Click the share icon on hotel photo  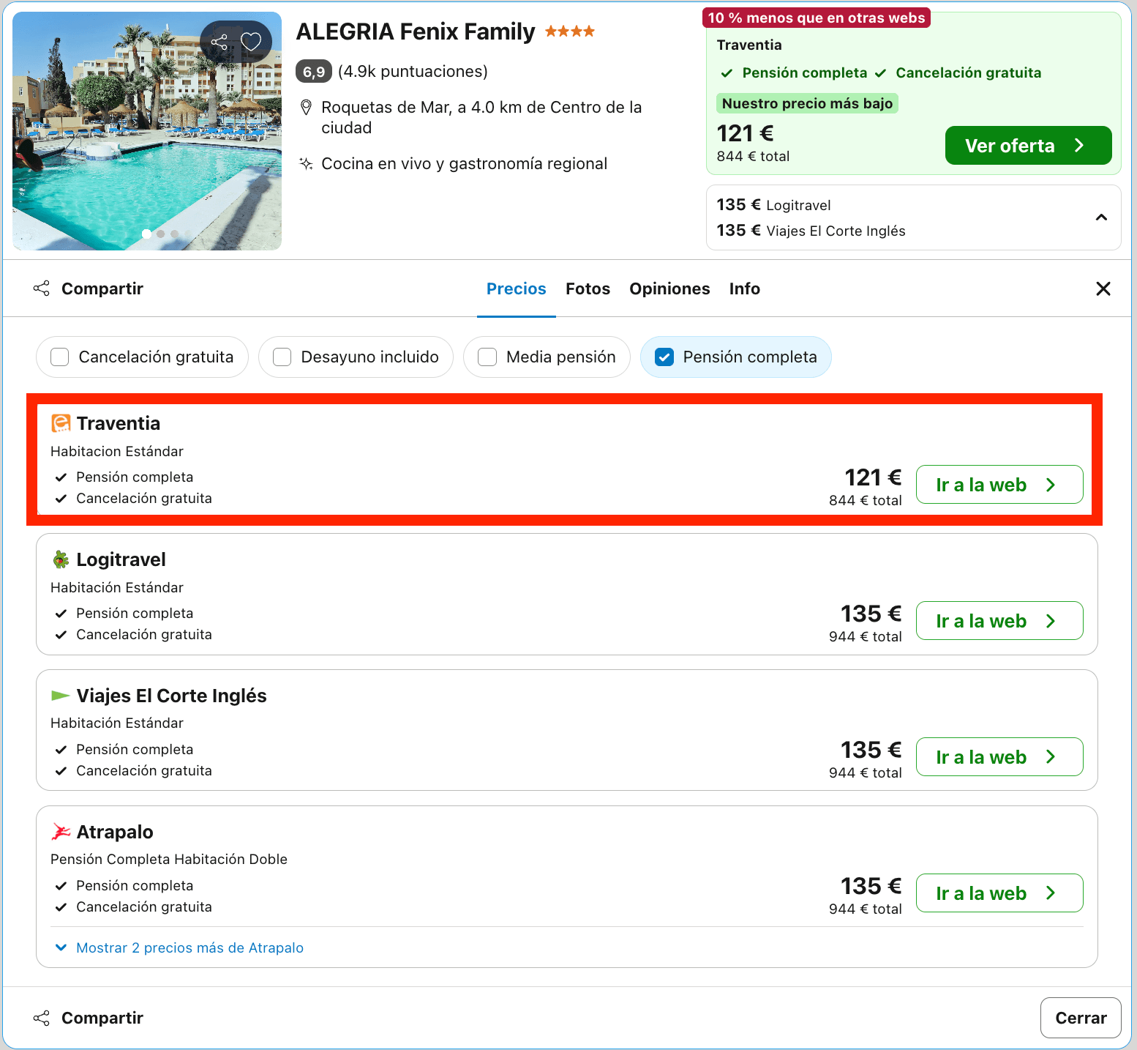click(219, 42)
